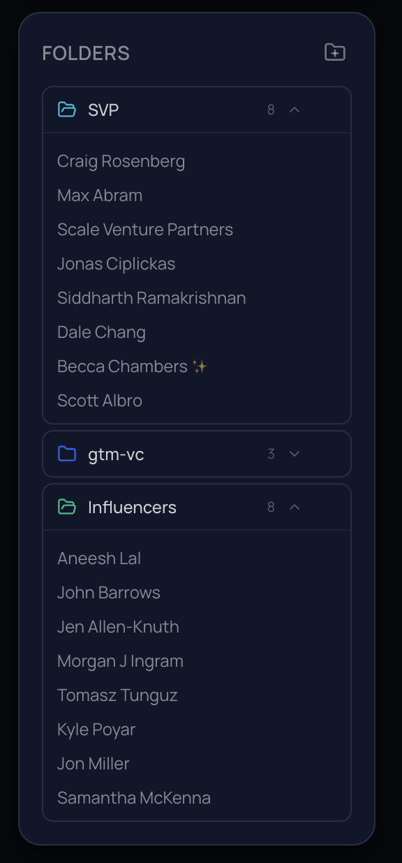Click the FOLDERS panel title
Image resolution: width=402 pixels, height=863 pixels.
(86, 52)
